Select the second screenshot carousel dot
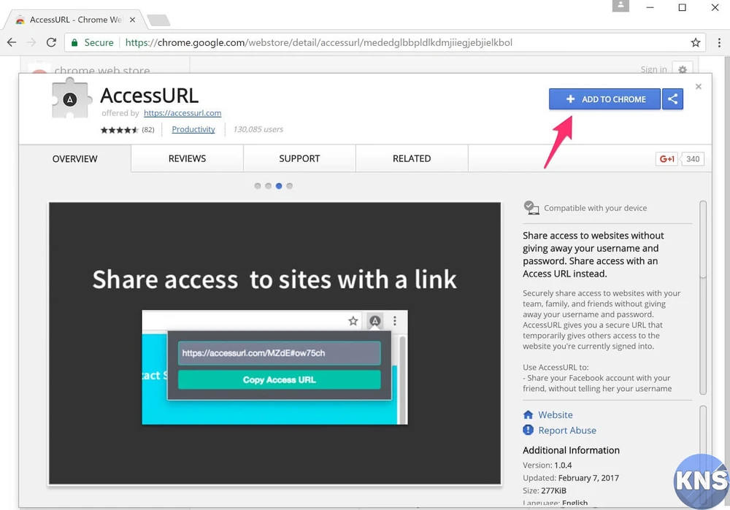 pos(268,186)
